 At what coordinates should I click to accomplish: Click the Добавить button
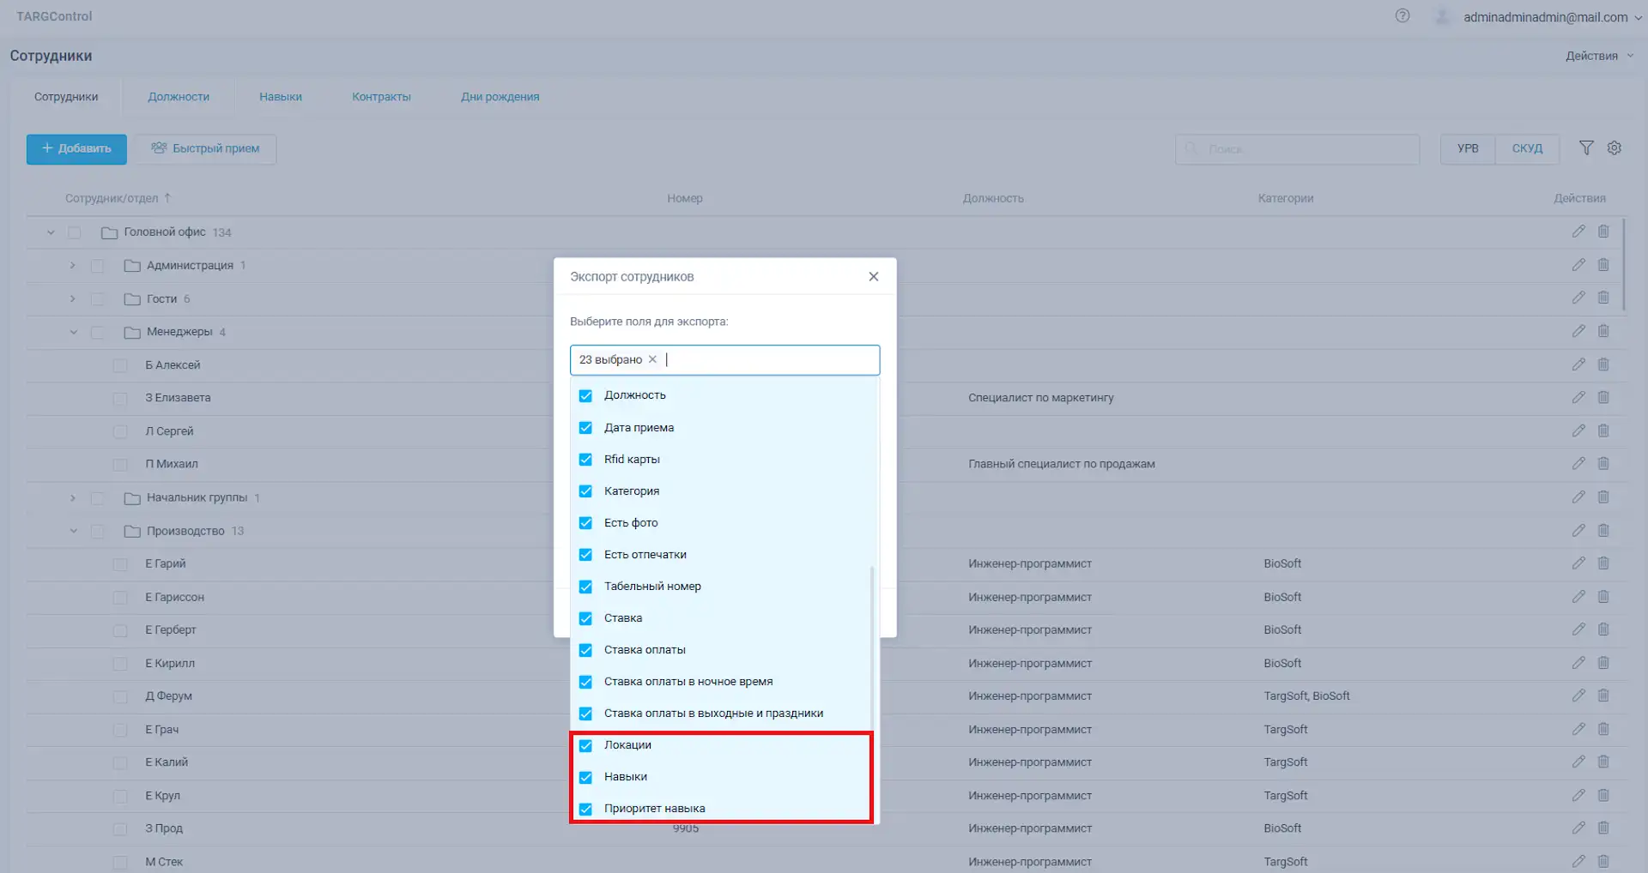coord(76,148)
